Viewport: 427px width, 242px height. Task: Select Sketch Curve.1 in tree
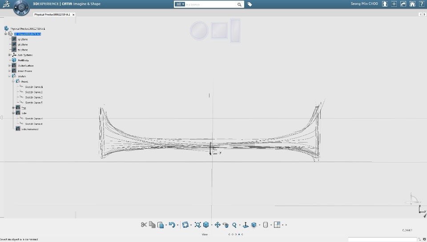tap(34, 87)
